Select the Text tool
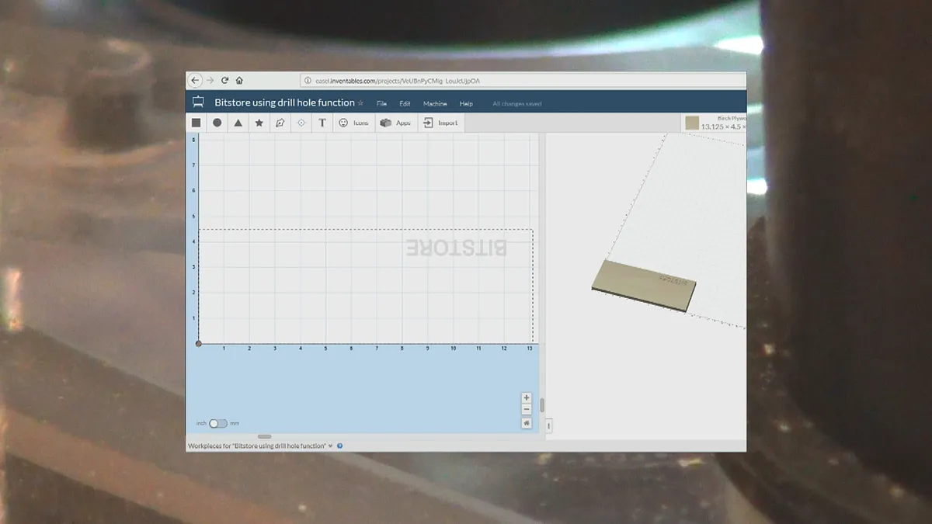 pyautogui.click(x=322, y=123)
